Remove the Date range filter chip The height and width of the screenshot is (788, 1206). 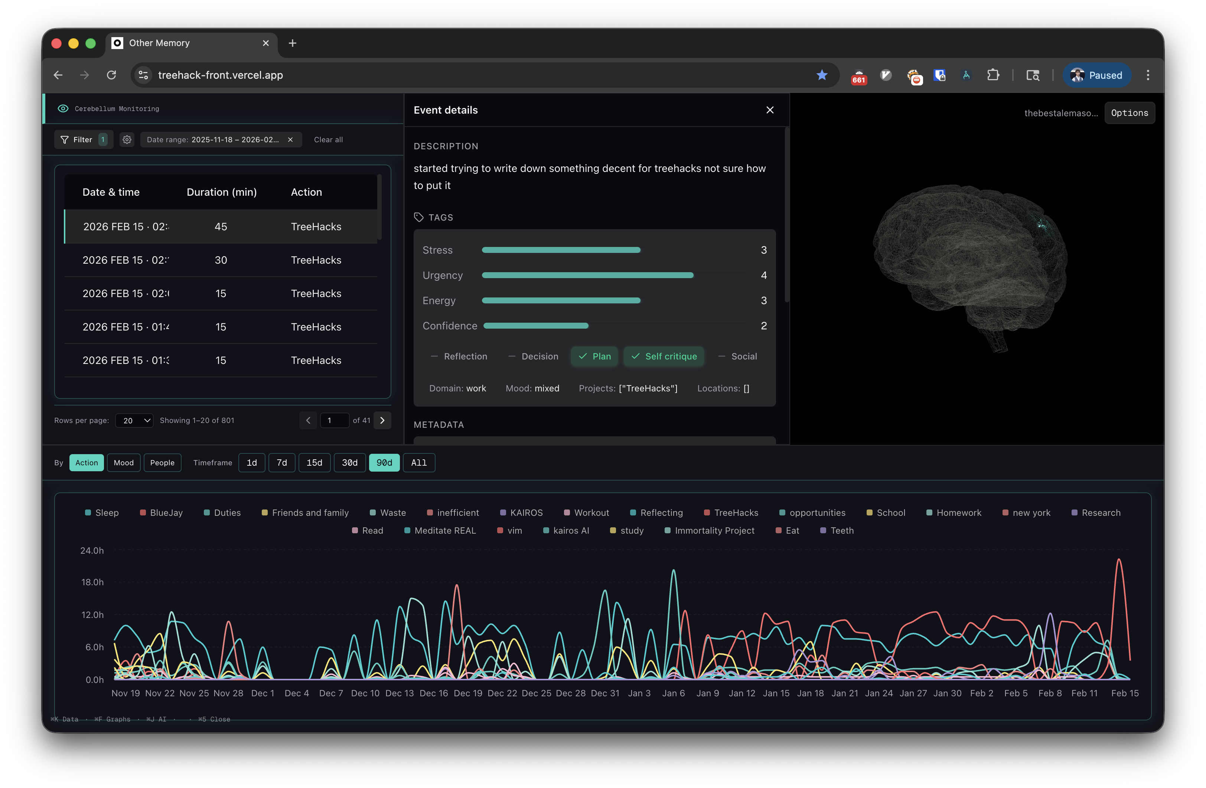tap(290, 139)
